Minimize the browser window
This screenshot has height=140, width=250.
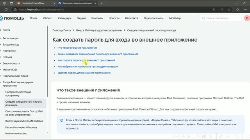(237, 3)
